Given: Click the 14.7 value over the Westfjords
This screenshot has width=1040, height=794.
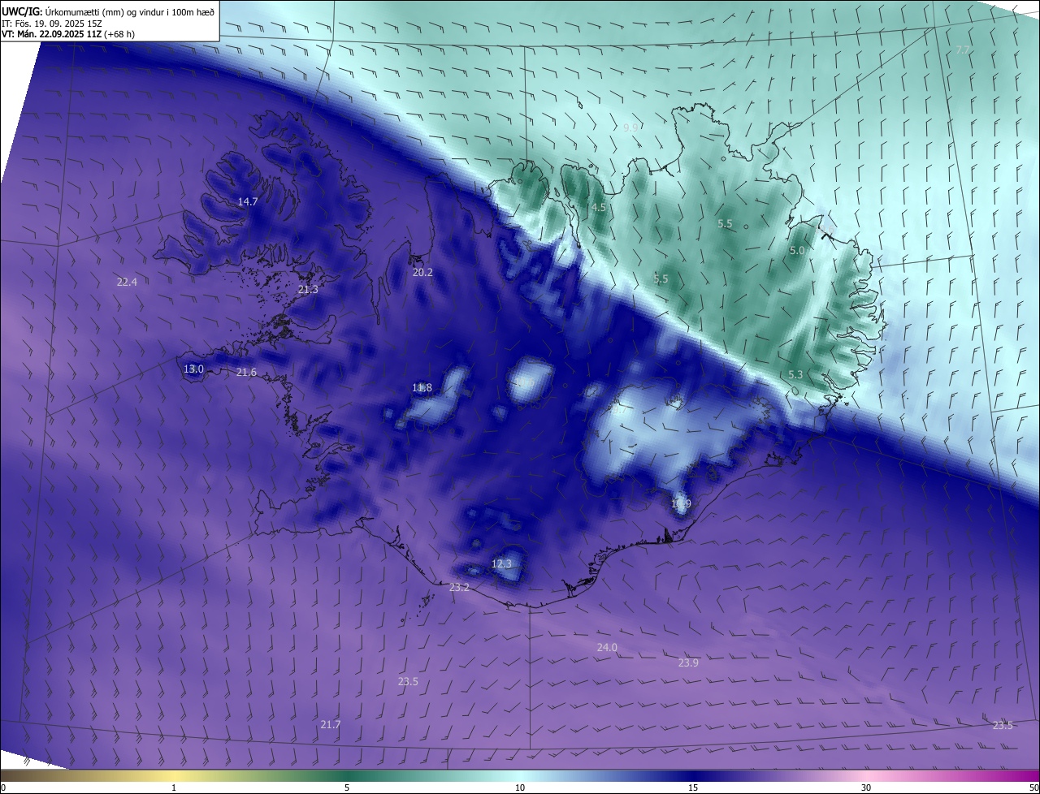Looking at the screenshot, I should click(248, 201).
